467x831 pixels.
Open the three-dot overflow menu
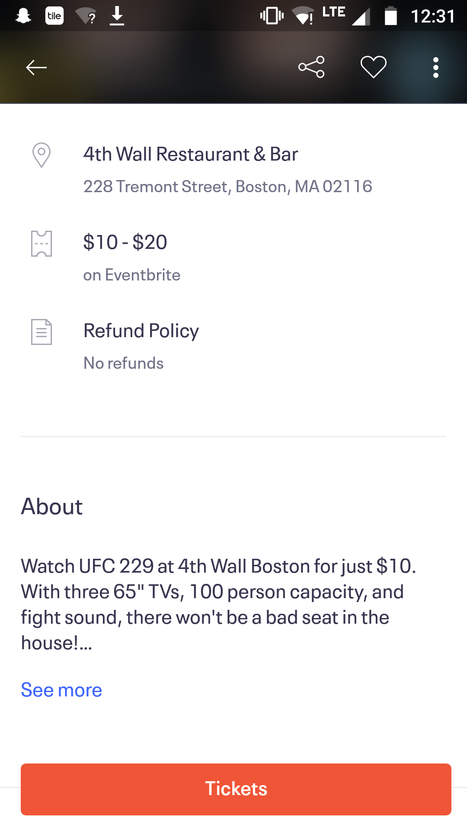click(436, 68)
